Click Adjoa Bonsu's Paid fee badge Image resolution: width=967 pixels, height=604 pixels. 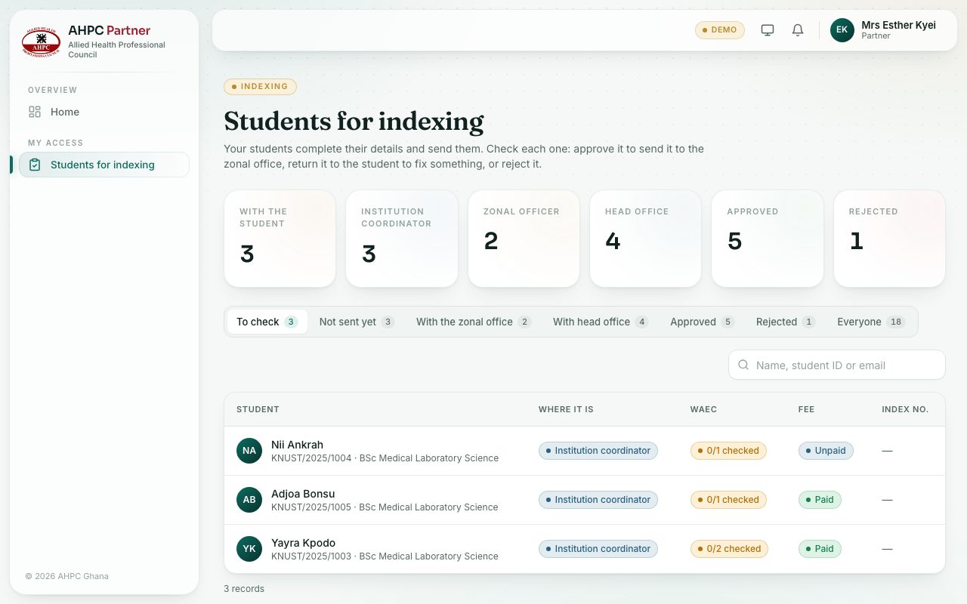[820, 500]
